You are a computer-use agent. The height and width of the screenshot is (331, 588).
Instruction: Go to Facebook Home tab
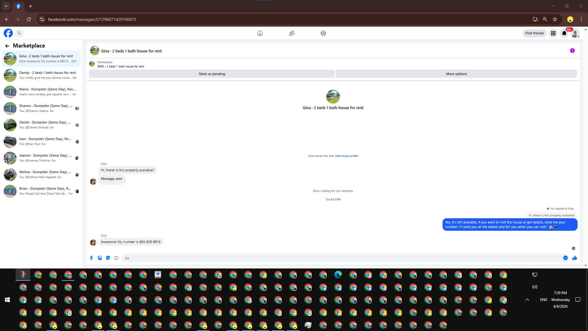click(260, 33)
